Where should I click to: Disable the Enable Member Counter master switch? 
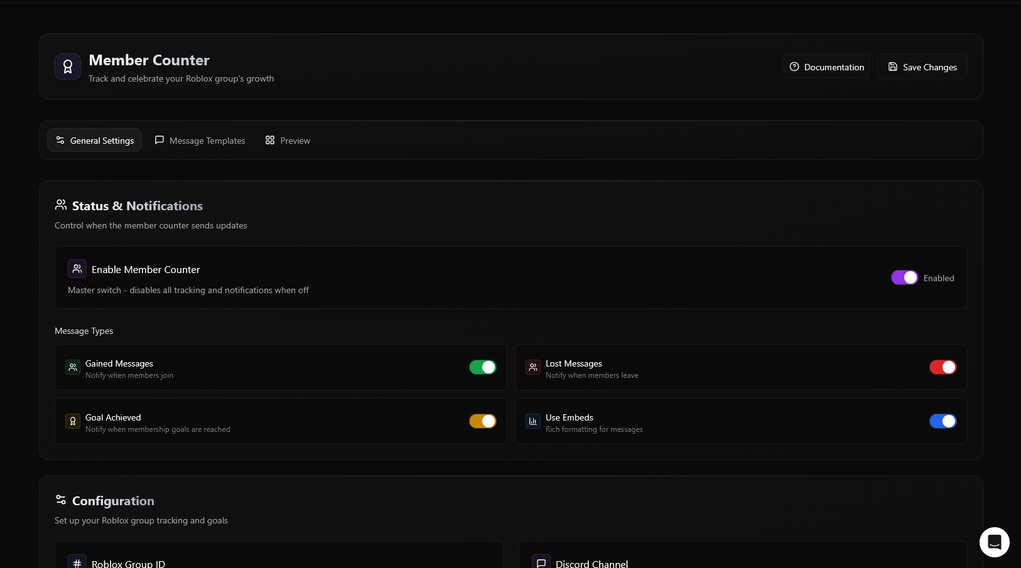(904, 277)
